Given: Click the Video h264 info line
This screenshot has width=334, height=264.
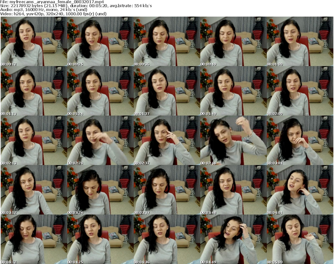Looking at the screenshot, I should [53, 14].
